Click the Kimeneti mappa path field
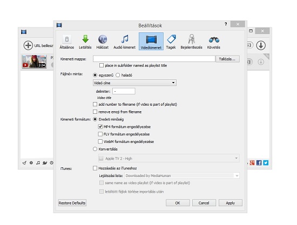 pos(154,59)
